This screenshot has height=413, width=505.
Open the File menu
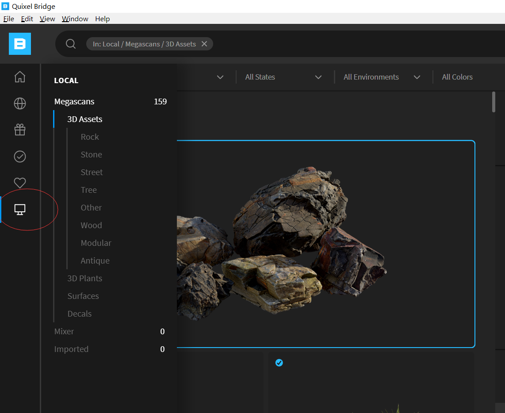pyautogui.click(x=8, y=19)
